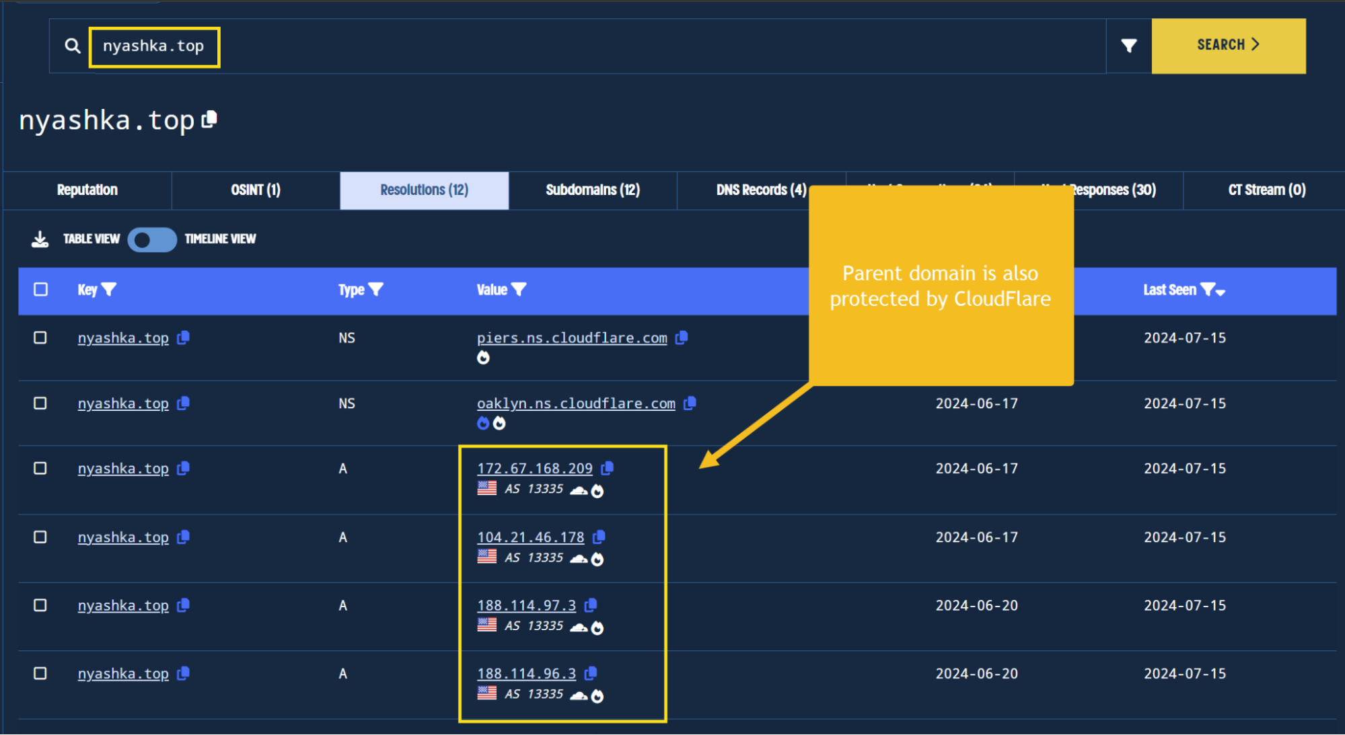Image resolution: width=1345 pixels, height=735 pixels.
Task: Select the 104.21.46.178 row checkbox
Action: [x=40, y=537]
